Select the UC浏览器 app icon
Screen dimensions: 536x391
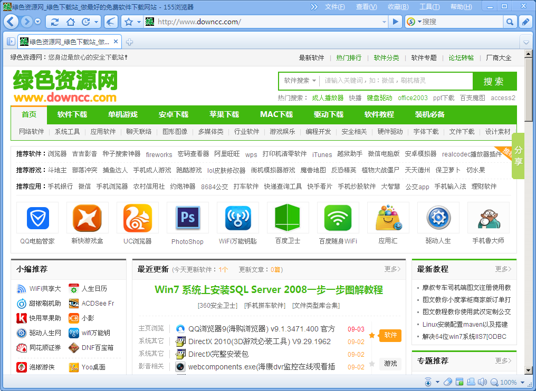click(x=137, y=217)
